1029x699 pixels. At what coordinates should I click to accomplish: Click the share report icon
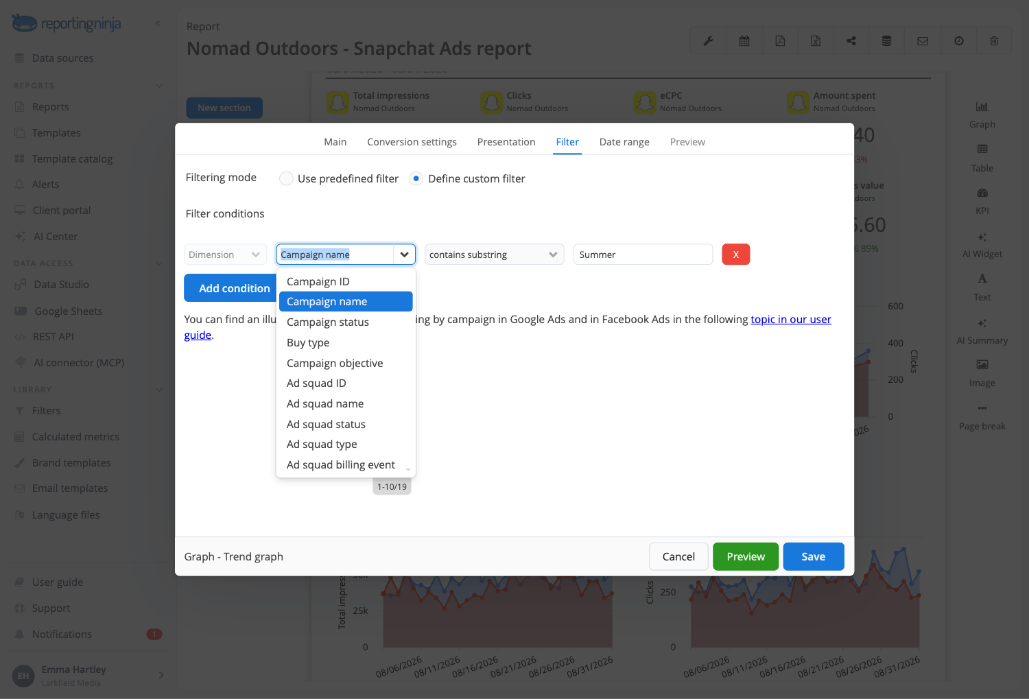coord(851,41)
